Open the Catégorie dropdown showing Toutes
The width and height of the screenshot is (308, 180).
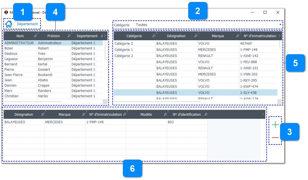tap(280, 25)
